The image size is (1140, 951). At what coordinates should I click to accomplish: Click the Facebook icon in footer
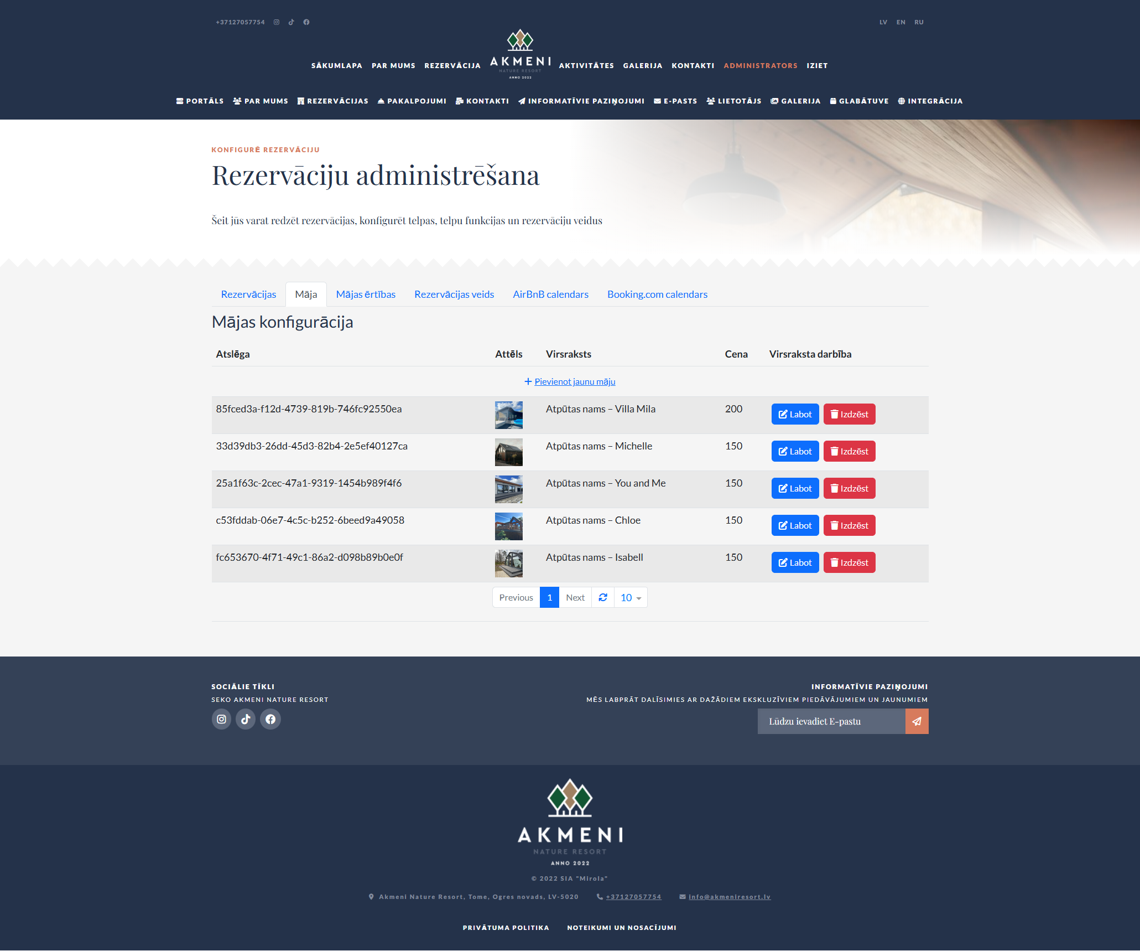(270, 719)
